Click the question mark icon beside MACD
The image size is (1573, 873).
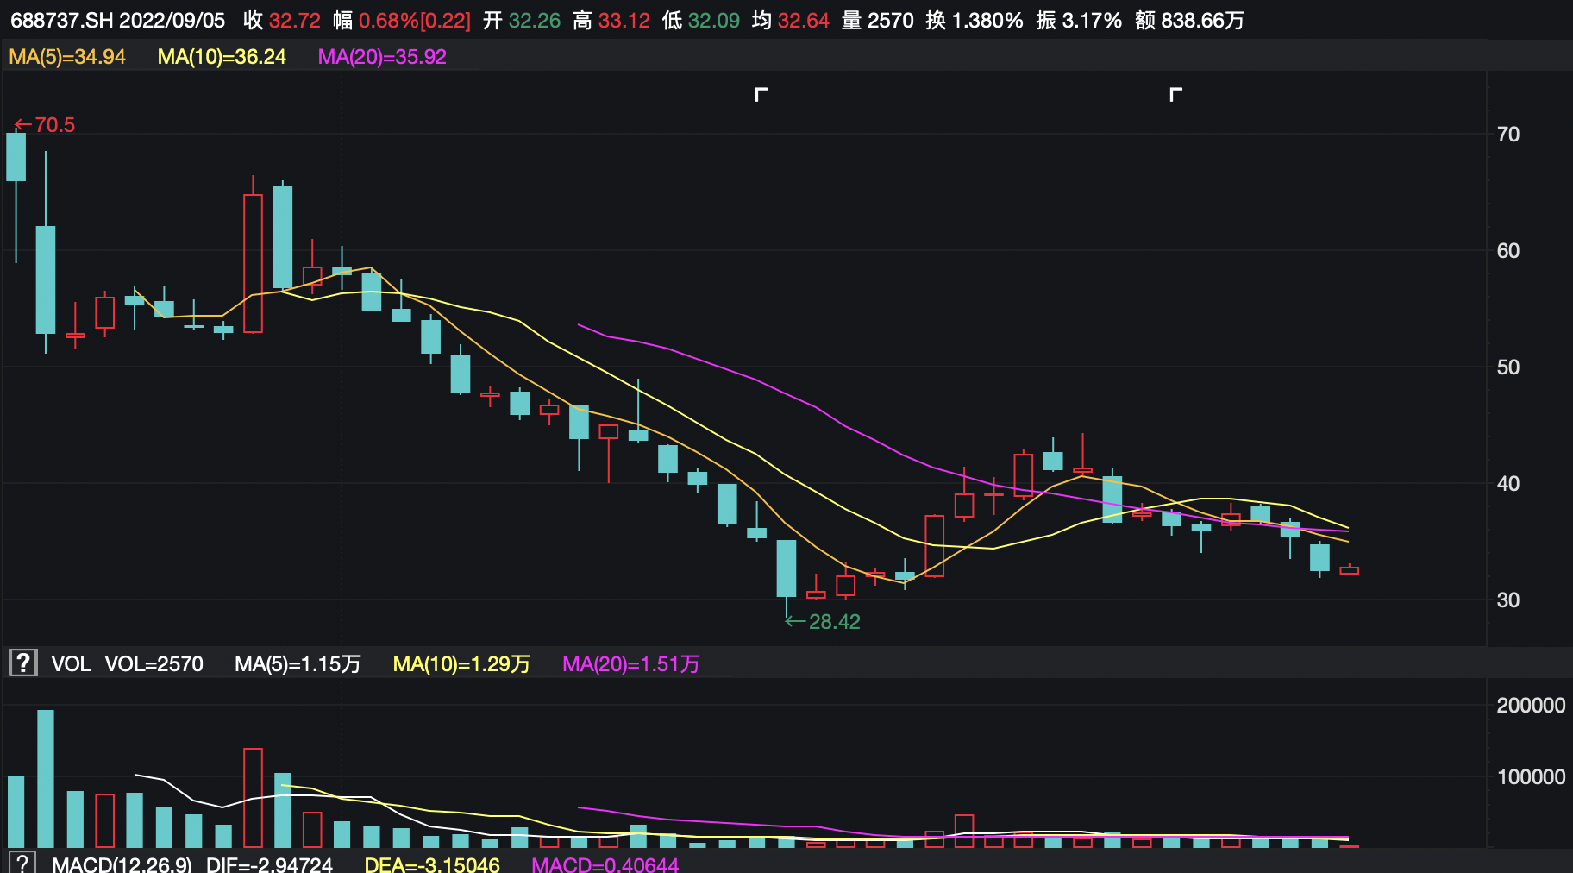click(22, 863)
